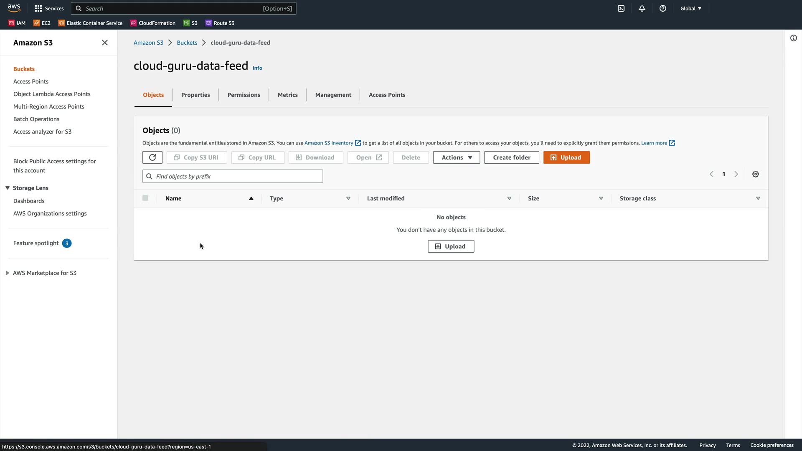Switch to the Properties tab
Image resolution: width=802 pixels, height=451 pixels.
[x=195, y=95]
